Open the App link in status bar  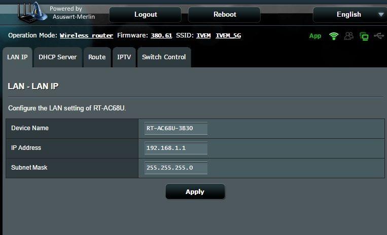pyautogui.click(x=315, y=36)
